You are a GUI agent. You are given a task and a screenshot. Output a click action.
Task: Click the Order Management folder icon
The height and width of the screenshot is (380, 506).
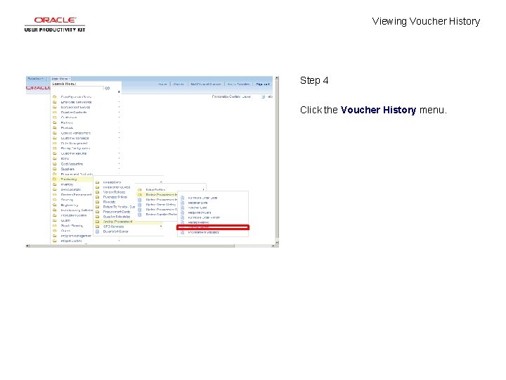[55, 143]
